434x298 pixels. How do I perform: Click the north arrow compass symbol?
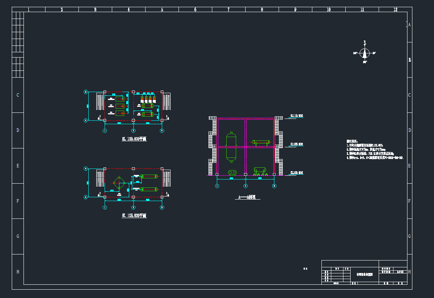coord(365,53)
